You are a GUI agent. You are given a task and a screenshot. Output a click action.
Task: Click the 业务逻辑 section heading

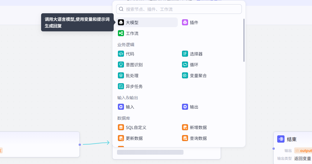[126, 45]
